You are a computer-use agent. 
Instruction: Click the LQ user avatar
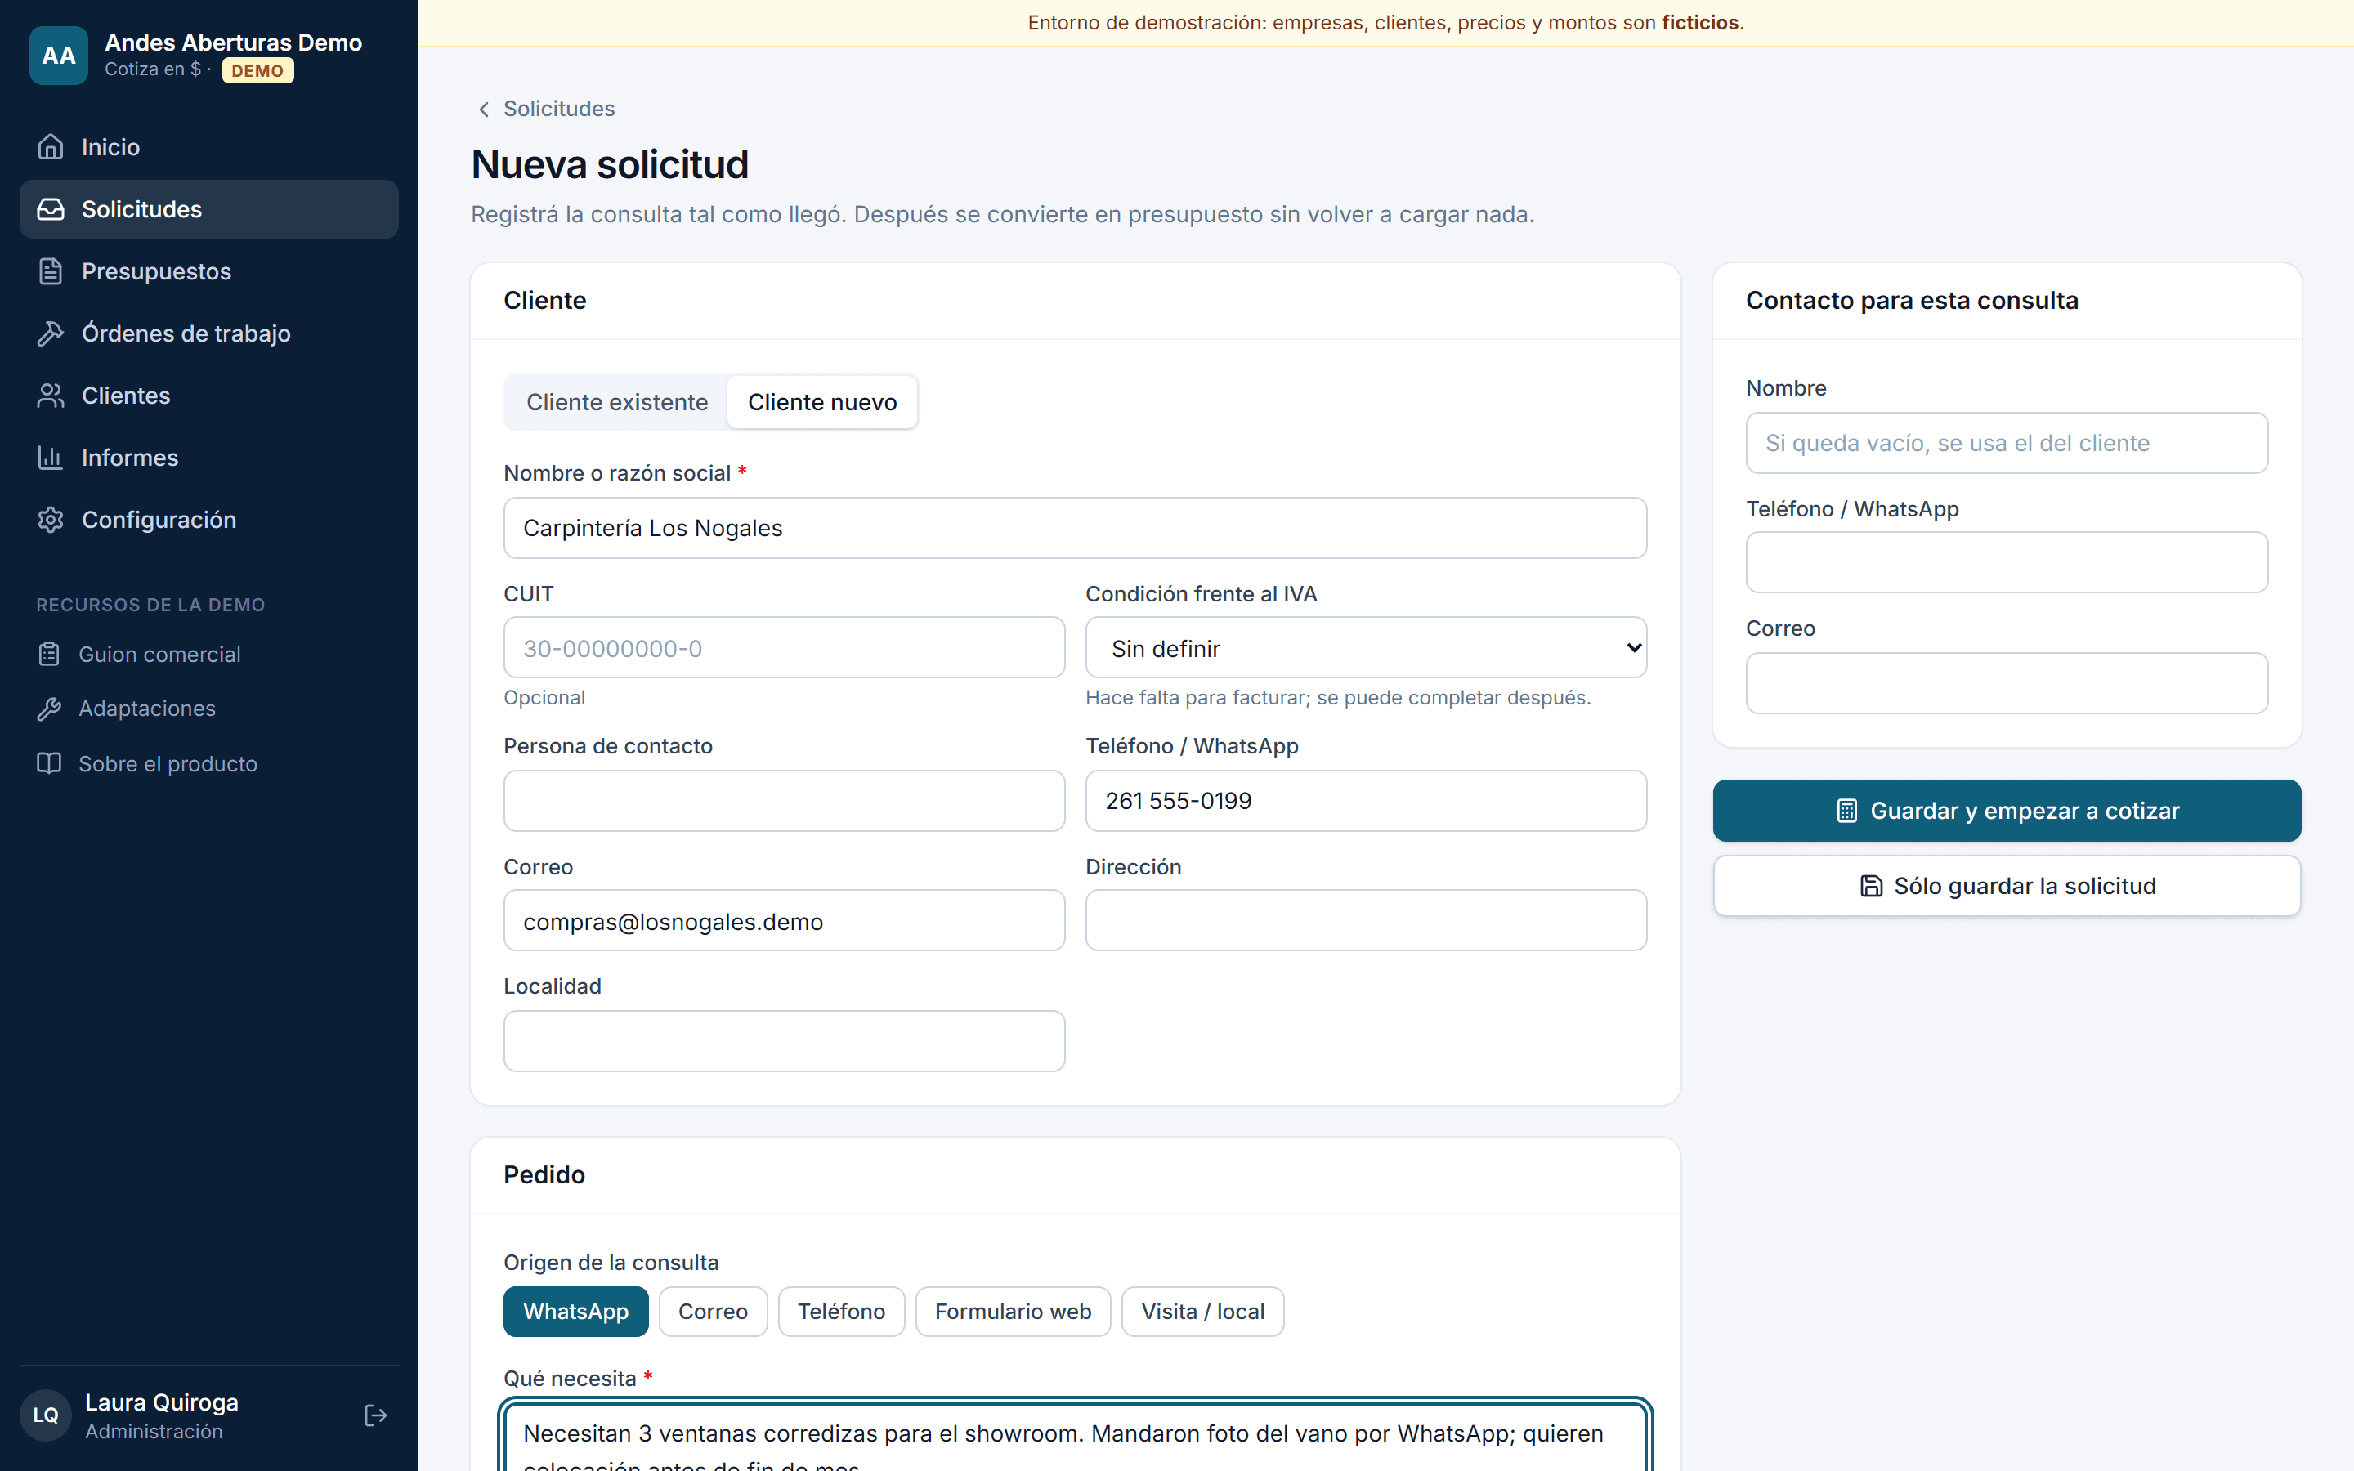click(x=46, y=1415)
